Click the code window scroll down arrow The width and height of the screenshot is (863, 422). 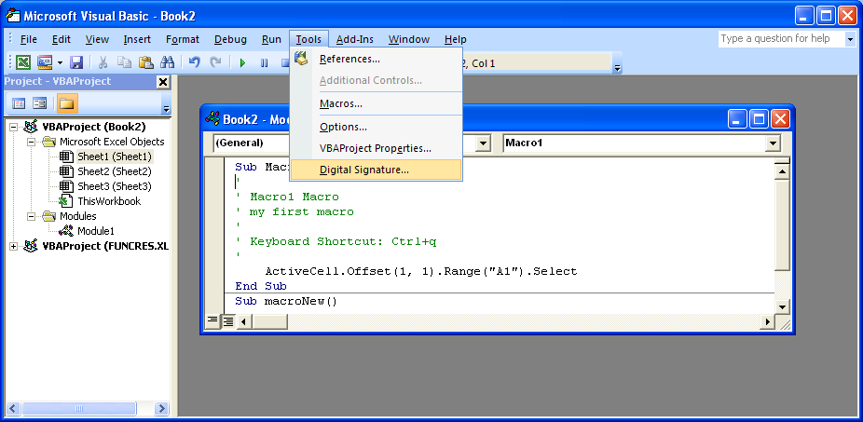pos(782,306)
